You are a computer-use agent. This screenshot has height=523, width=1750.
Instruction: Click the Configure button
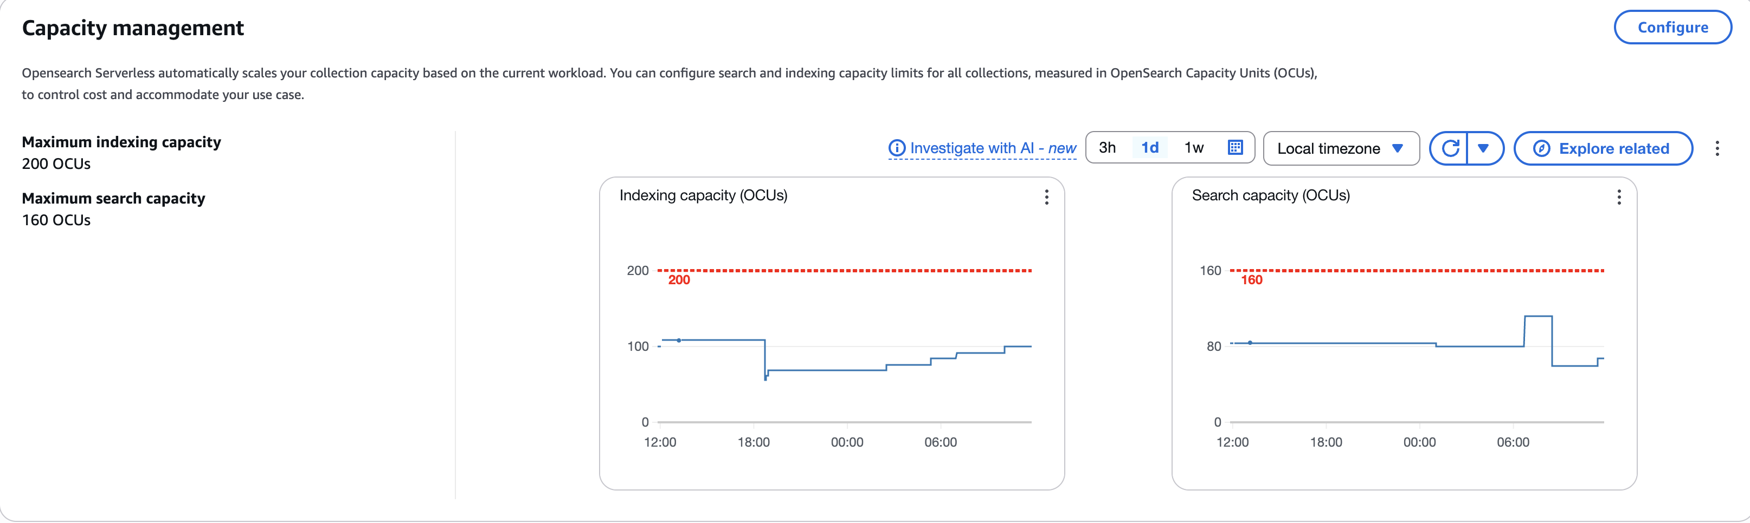point(1672,27)
